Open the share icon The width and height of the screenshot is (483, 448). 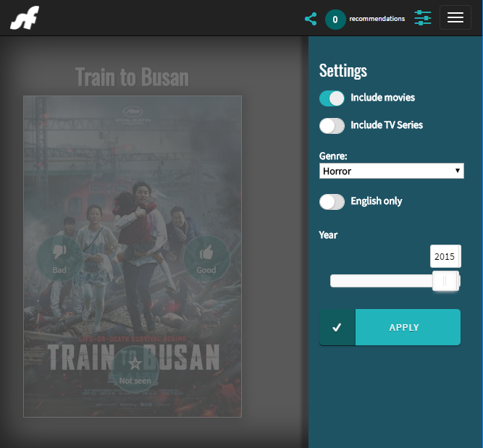click(x=311, y=19)
